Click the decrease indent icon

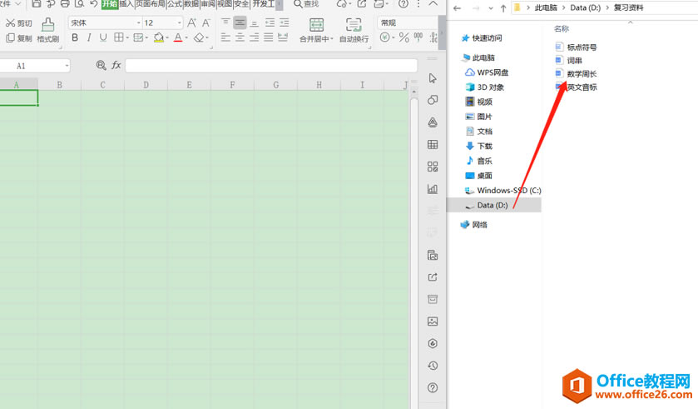[270, 22]
